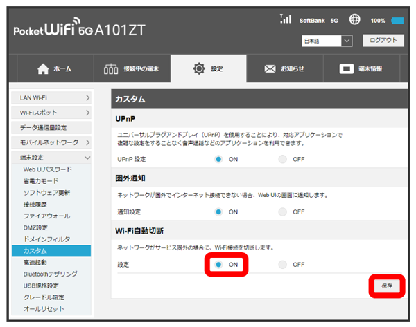Click the battery status icon
The image size is (416, 327).
[x=397, y=21]
